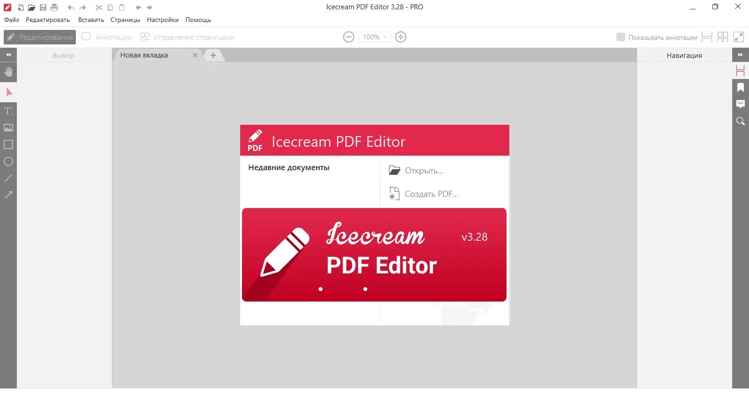Select the hand pan tool

8,72
